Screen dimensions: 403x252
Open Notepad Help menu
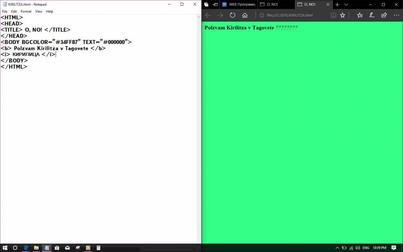50,11
